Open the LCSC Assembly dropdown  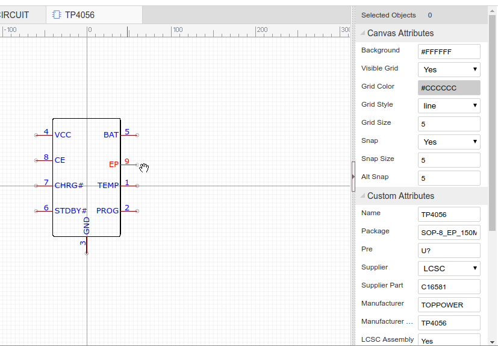point(449,340)
